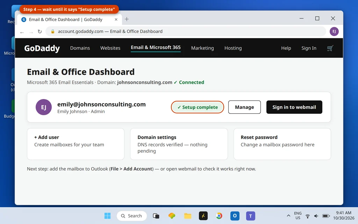Image resolution: width=358 pixels, height=224 pixels.
Task: Open the Hosting menu
Action: [233, 48]
